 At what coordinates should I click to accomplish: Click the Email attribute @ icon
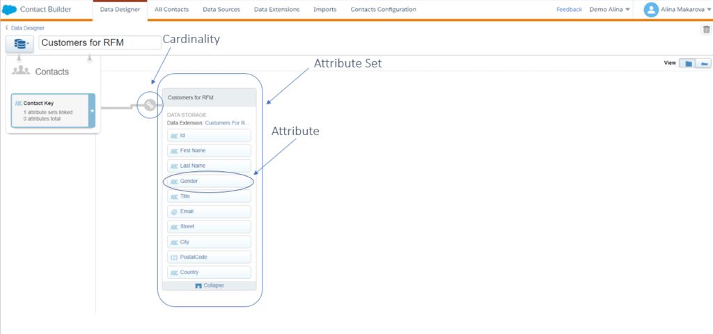coord(174,212)
